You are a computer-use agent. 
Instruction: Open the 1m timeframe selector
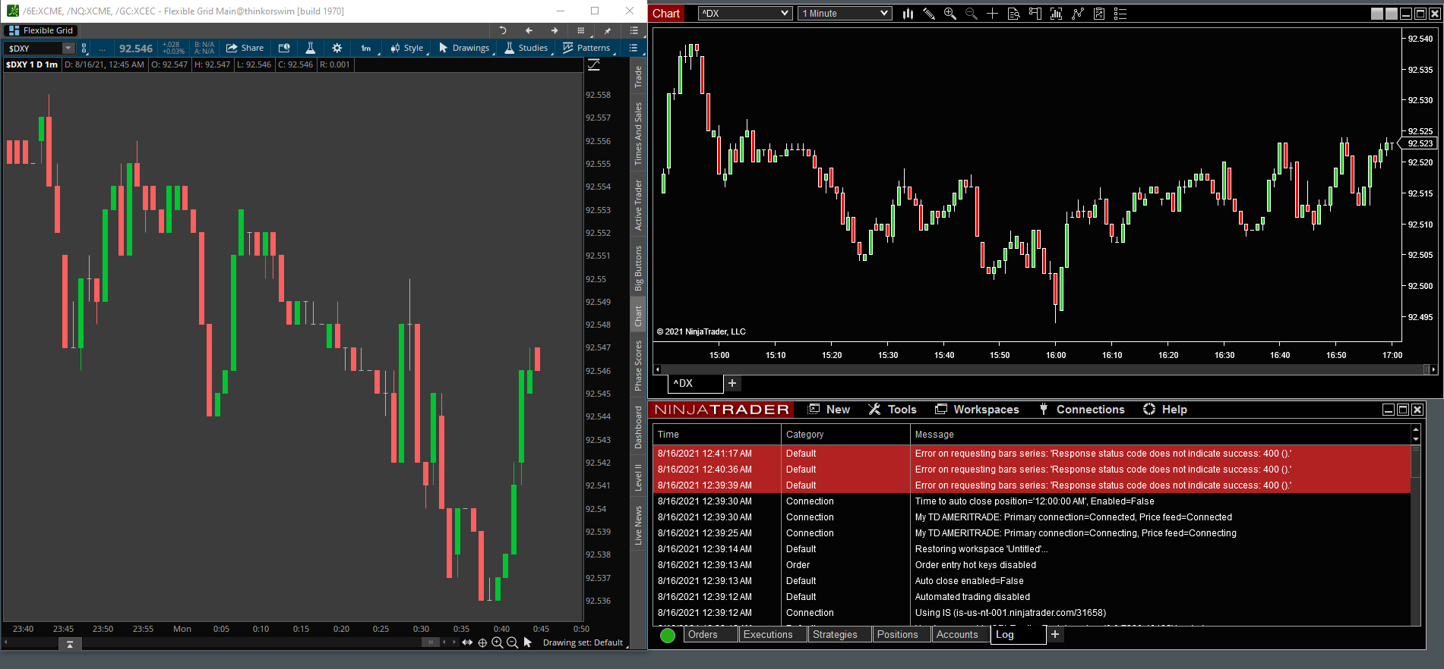point(366,48)
